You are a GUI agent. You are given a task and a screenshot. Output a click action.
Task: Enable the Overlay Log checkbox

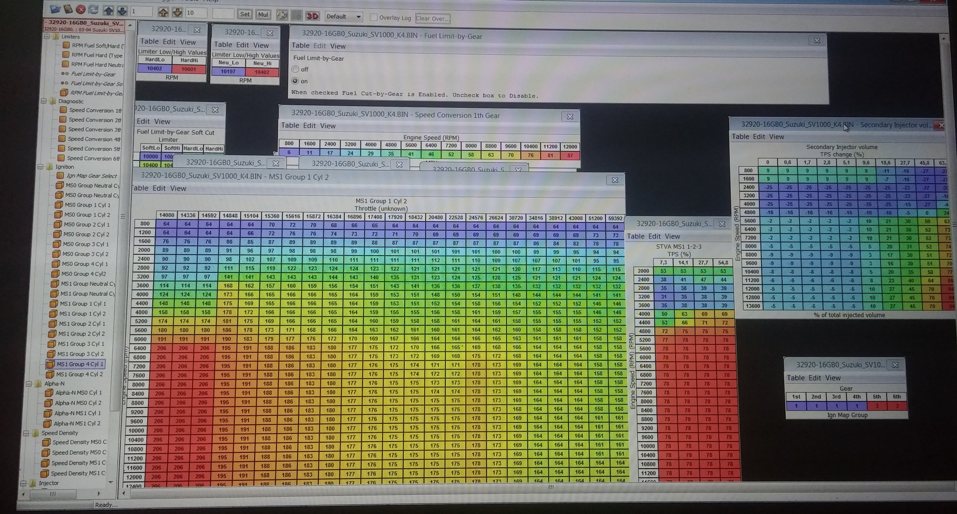click(373, 17)
